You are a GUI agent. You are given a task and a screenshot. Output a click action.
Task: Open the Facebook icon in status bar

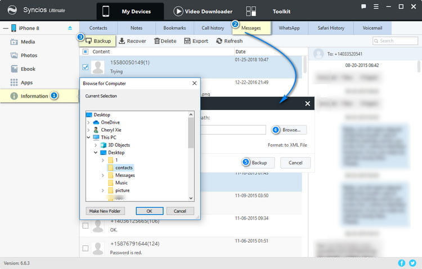[402, 263]
